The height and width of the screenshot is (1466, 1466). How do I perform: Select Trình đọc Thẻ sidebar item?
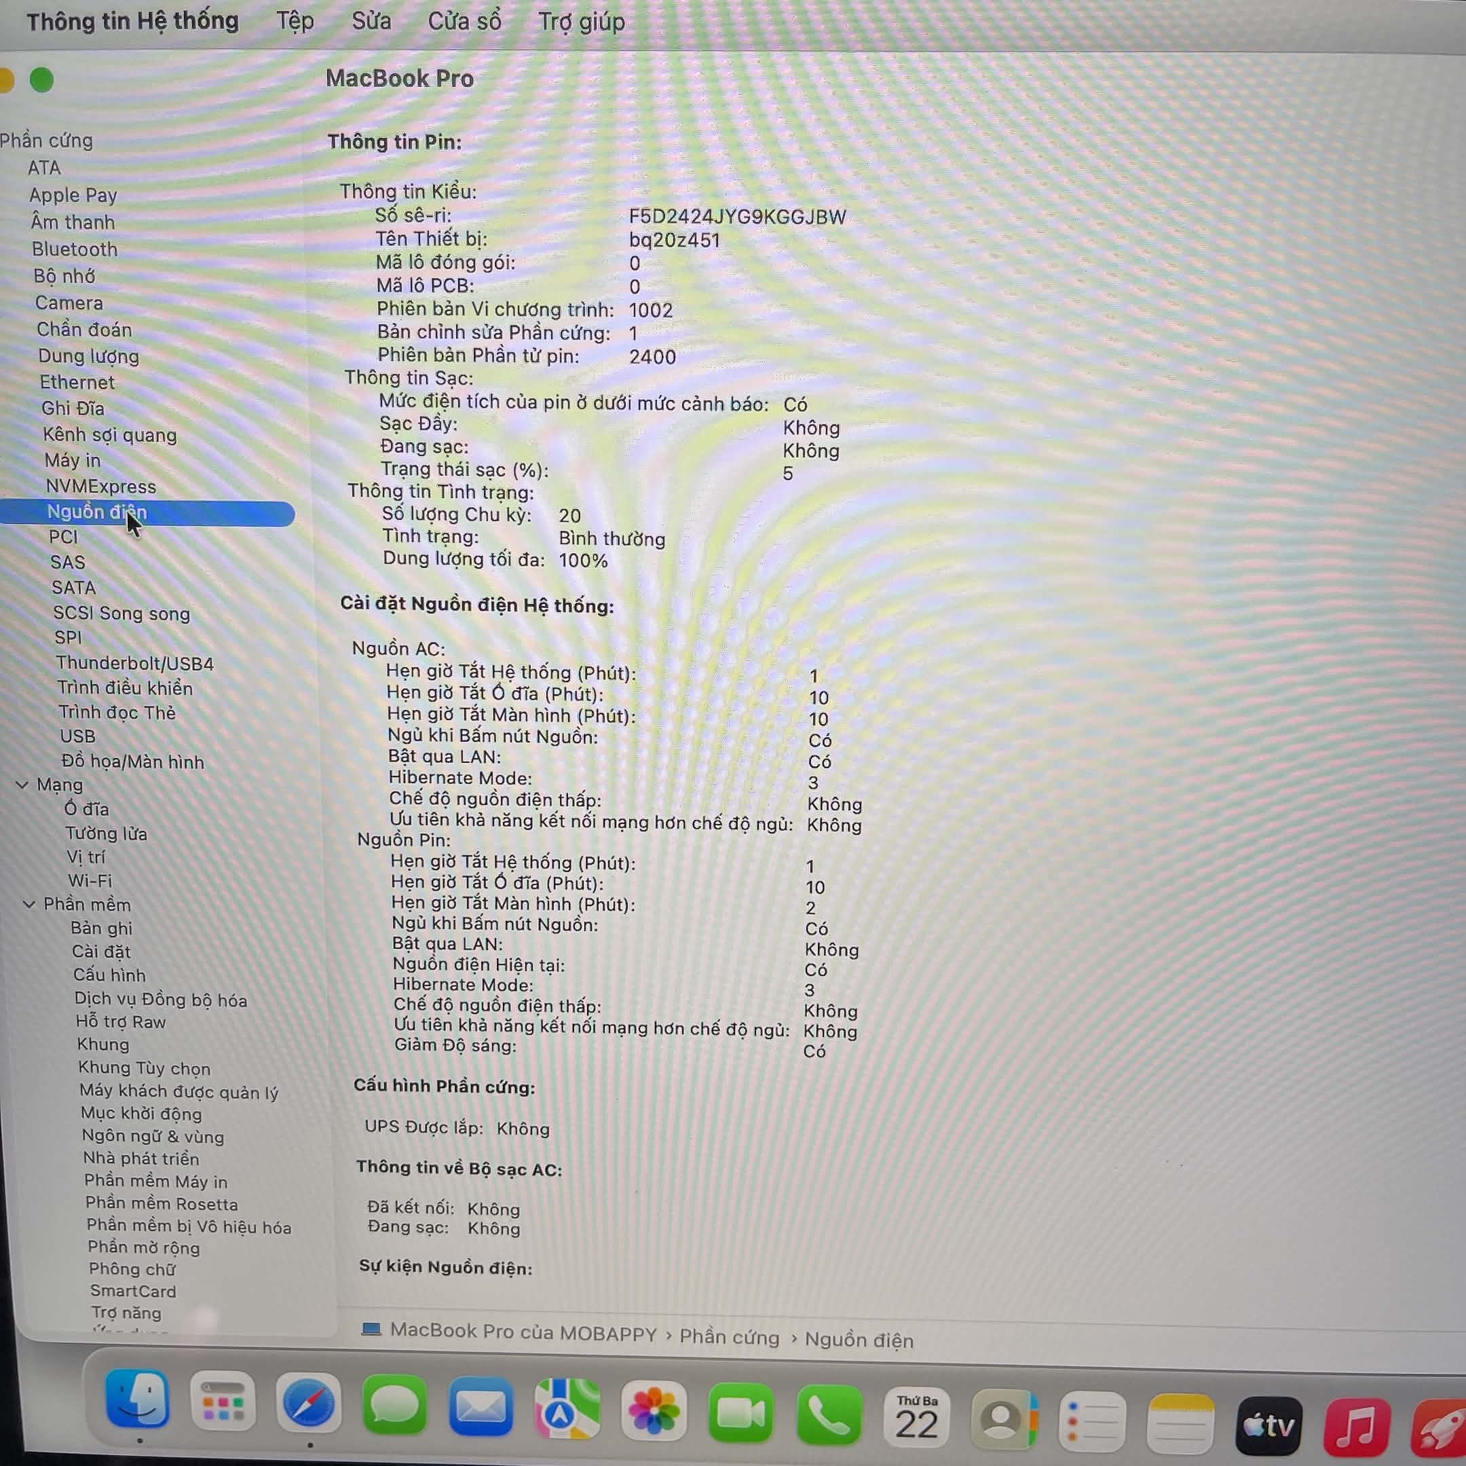[x=117, y=712]
